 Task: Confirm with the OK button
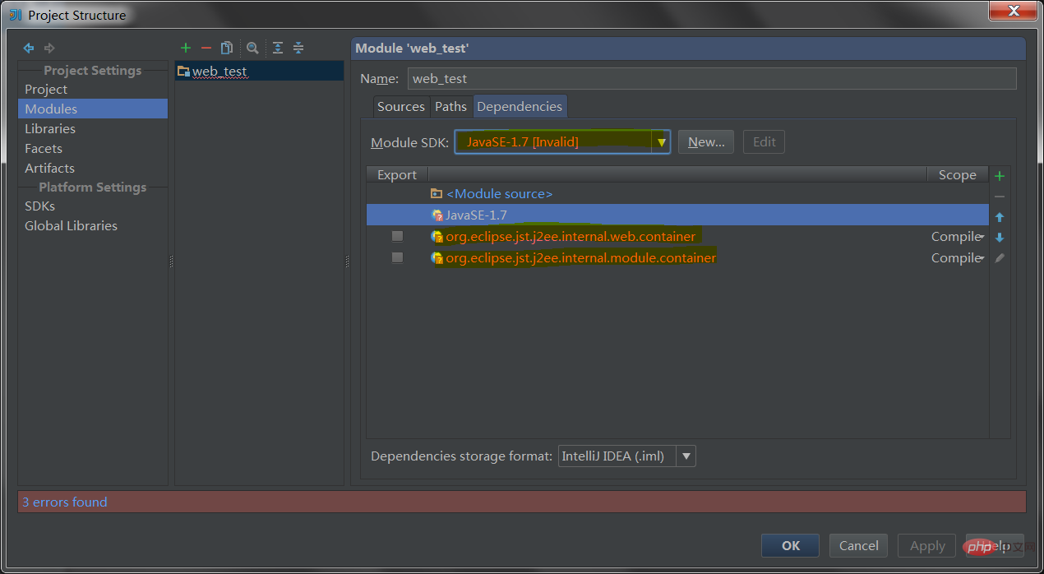790,545
